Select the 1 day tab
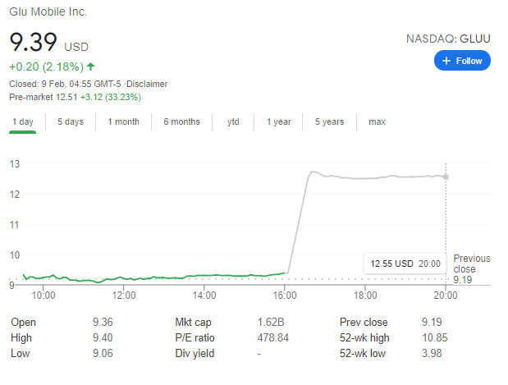This screenshot has width=508, height=385. (x=23, y=121)
